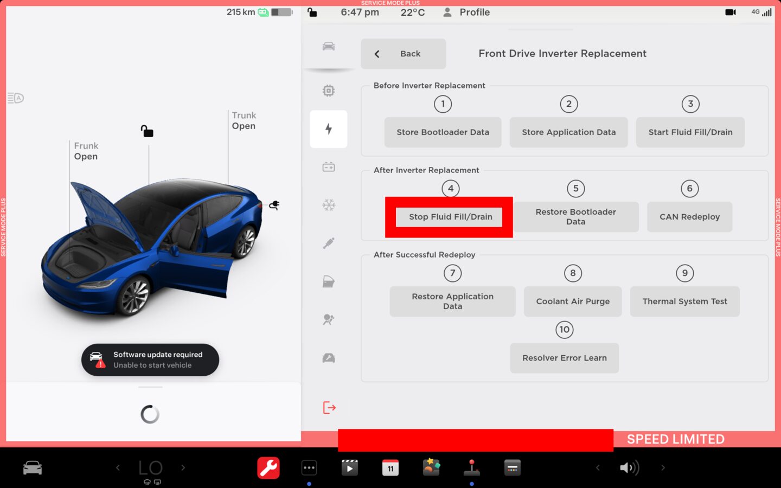The width and height of the screenshot is (781, 488).
Task: Click the volume speaker icon
Action: point(629,467)
